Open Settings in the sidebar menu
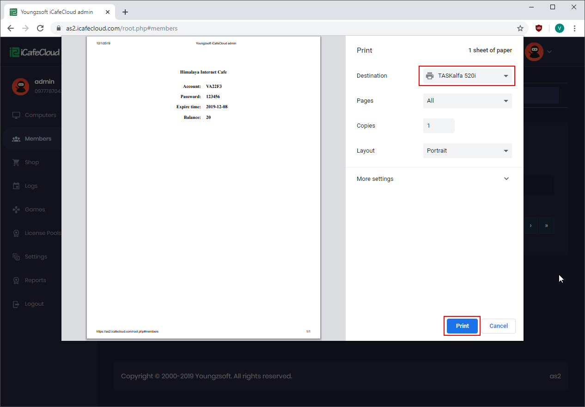Viewport: 585px width, 407px height. 36,257
